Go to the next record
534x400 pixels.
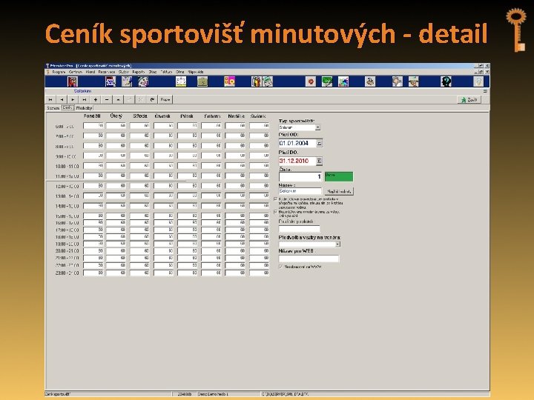click(x=73, y=100)
